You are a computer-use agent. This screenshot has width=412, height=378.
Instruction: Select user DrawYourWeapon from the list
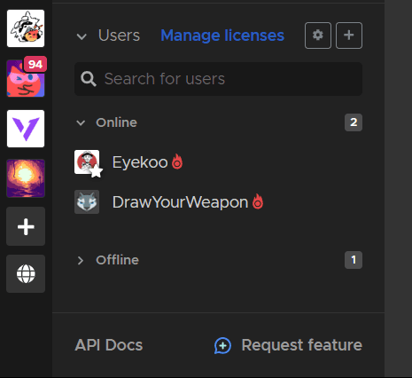218,202
